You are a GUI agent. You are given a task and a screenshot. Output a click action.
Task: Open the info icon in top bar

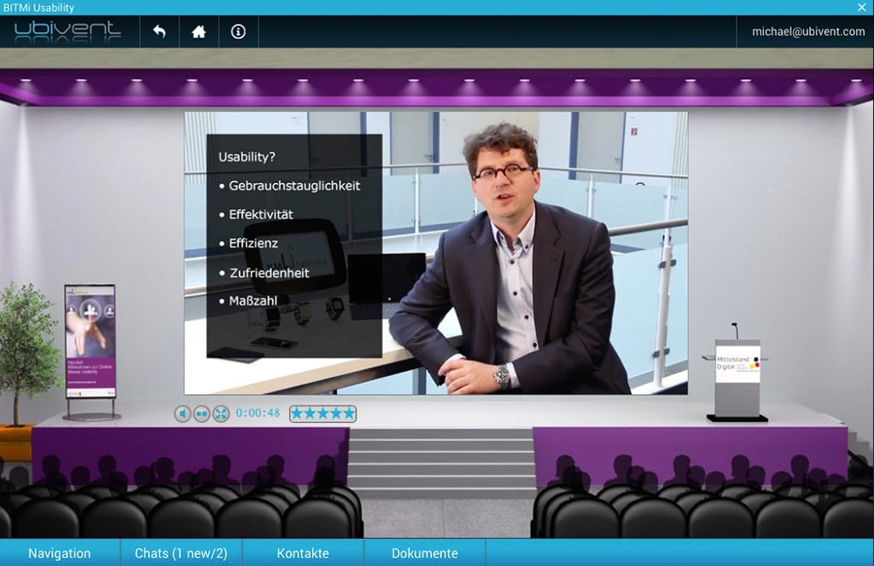(x=238, y=32)
